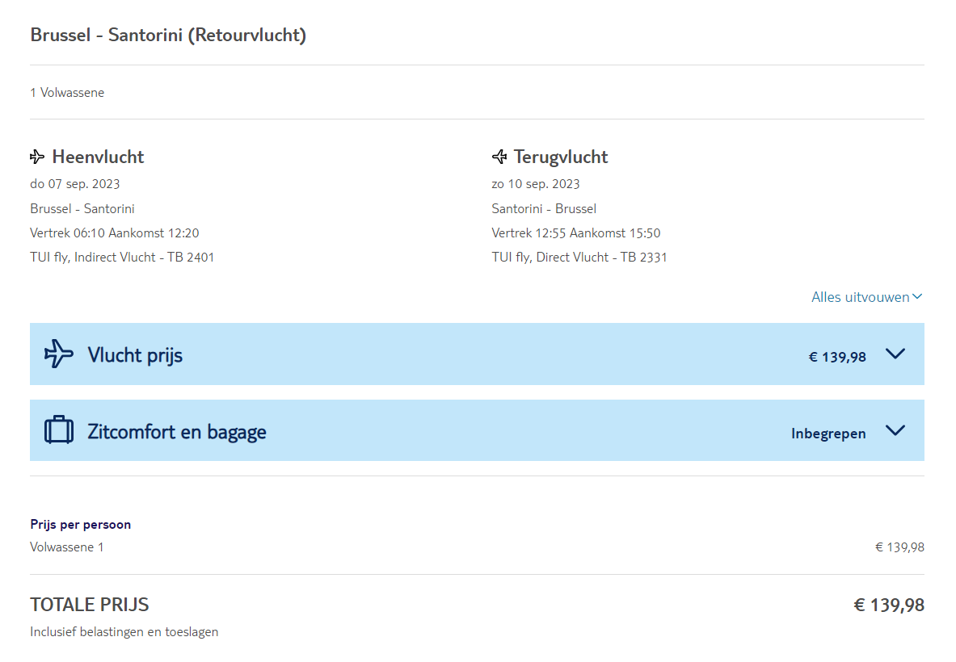Click the chevron next to Alles uitvouwen

pos(917,297)
